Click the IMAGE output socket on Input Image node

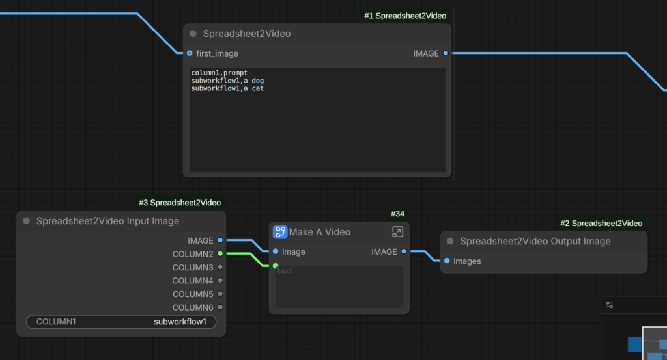coord(220,240)
